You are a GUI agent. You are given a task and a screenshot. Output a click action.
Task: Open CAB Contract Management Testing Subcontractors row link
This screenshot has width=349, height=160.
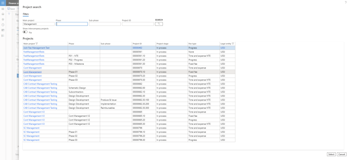tap(40, 92)
